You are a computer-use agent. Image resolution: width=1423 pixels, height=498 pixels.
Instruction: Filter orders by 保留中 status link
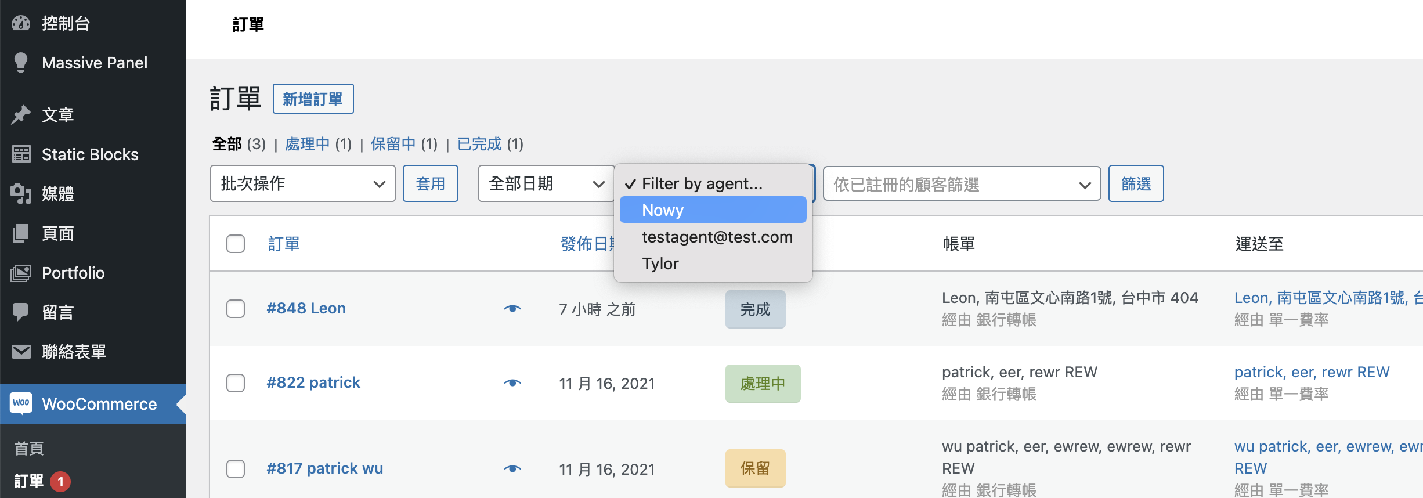(x=393, y=144)
